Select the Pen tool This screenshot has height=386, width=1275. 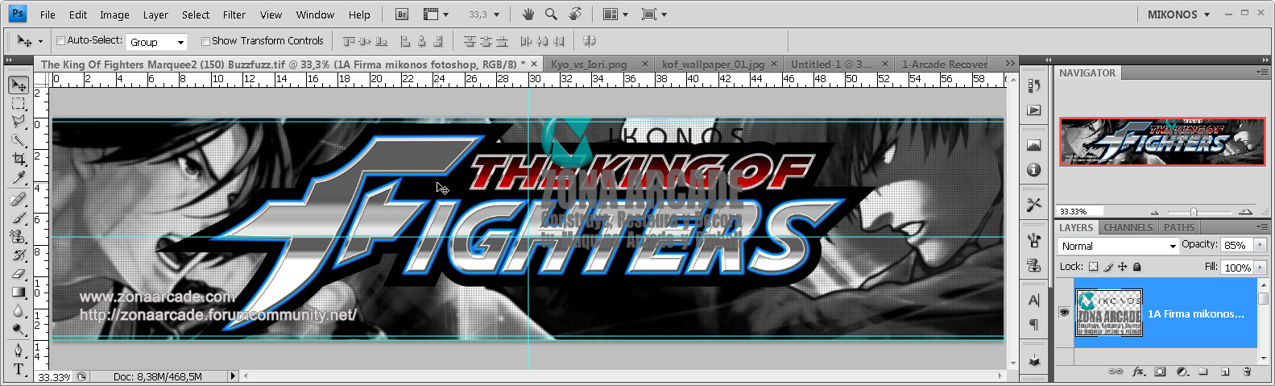(x=19, y=351)
